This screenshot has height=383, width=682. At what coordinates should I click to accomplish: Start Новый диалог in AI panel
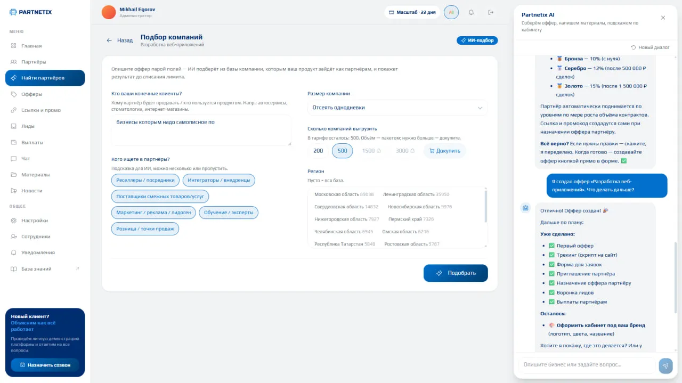[x=650, y=47]
